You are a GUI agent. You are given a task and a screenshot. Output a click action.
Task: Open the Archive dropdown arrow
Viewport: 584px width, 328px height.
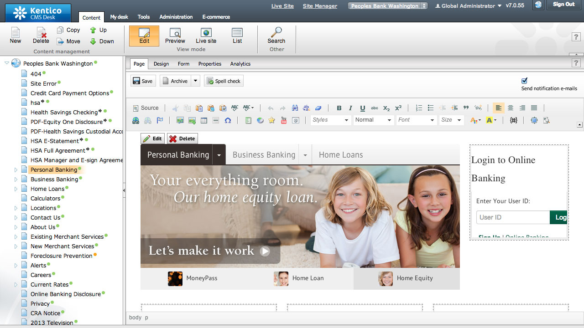(194, 81)
